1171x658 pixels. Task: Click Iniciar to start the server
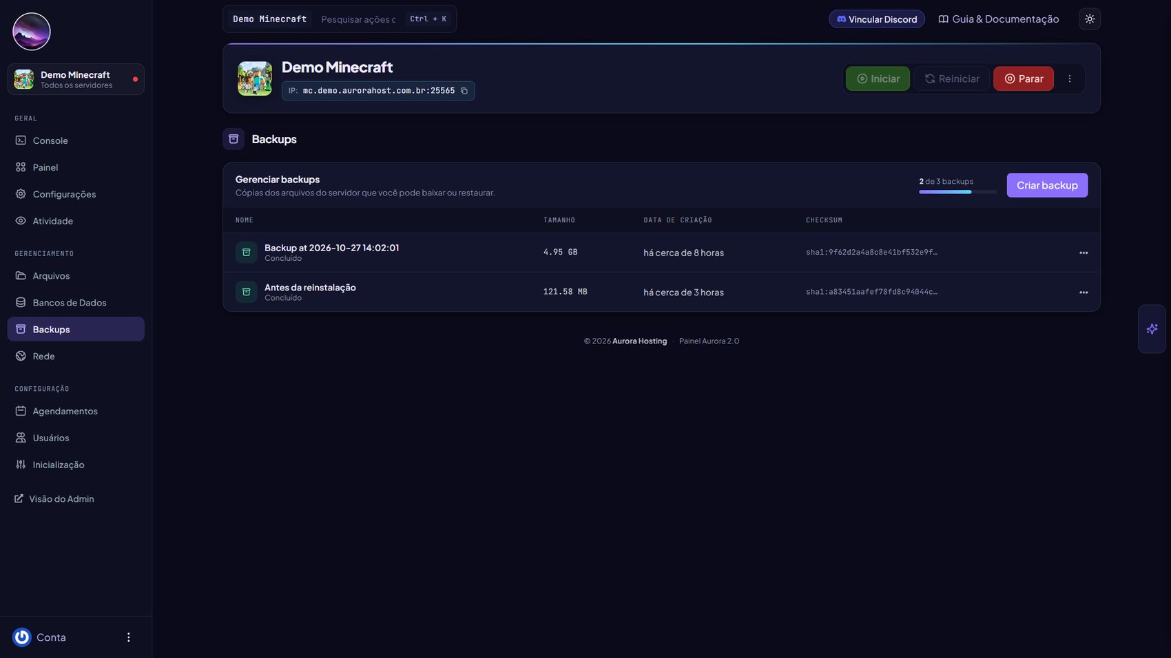click(878, 78)
